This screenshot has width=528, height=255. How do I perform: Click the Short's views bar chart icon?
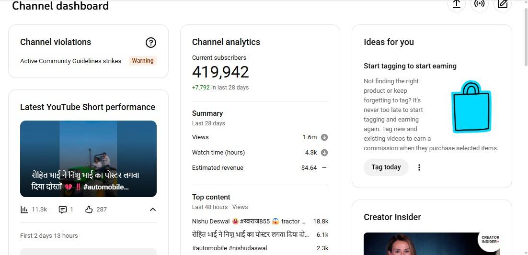click(x=24, y=210)
